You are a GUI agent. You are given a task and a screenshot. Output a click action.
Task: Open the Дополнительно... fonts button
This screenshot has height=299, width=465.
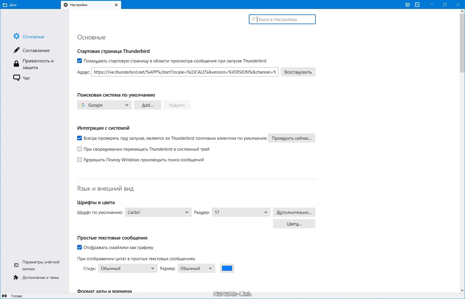294,212
